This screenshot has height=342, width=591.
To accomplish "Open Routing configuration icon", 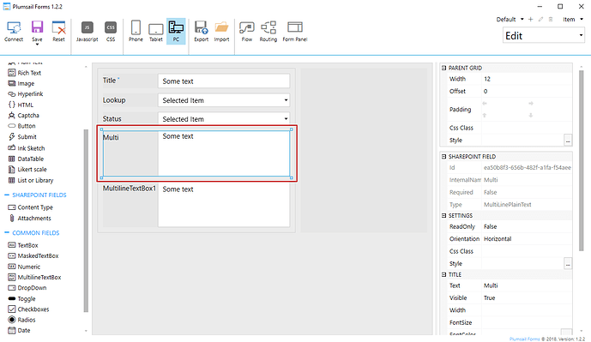I will coord(268,31).
